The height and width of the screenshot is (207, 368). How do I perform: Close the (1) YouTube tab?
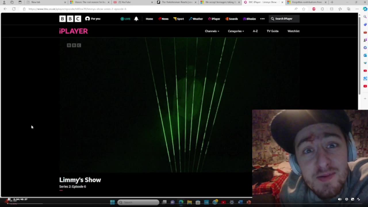152,2
